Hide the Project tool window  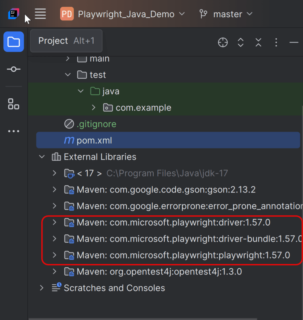click(294, 42)
